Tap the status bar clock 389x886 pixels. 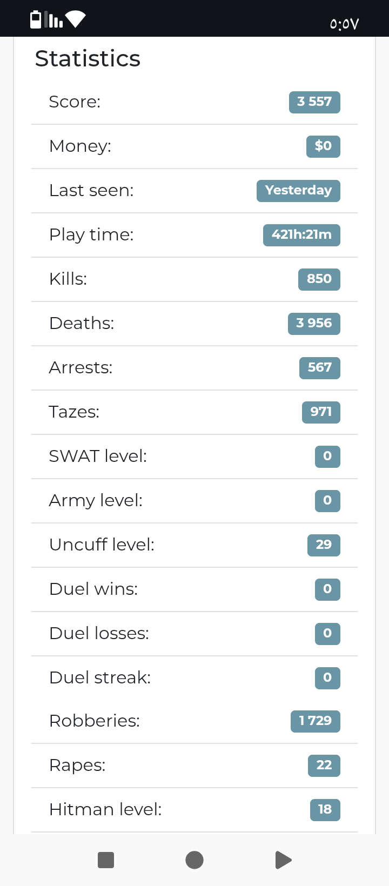[x=344, y=24]
